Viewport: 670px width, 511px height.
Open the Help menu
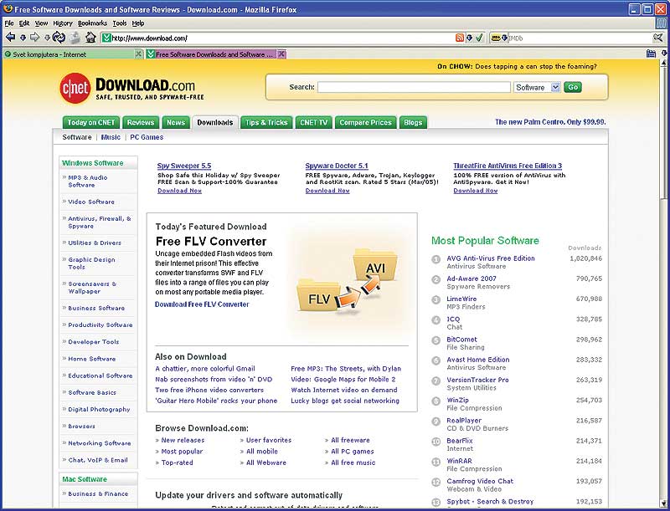tap(137, 23)
